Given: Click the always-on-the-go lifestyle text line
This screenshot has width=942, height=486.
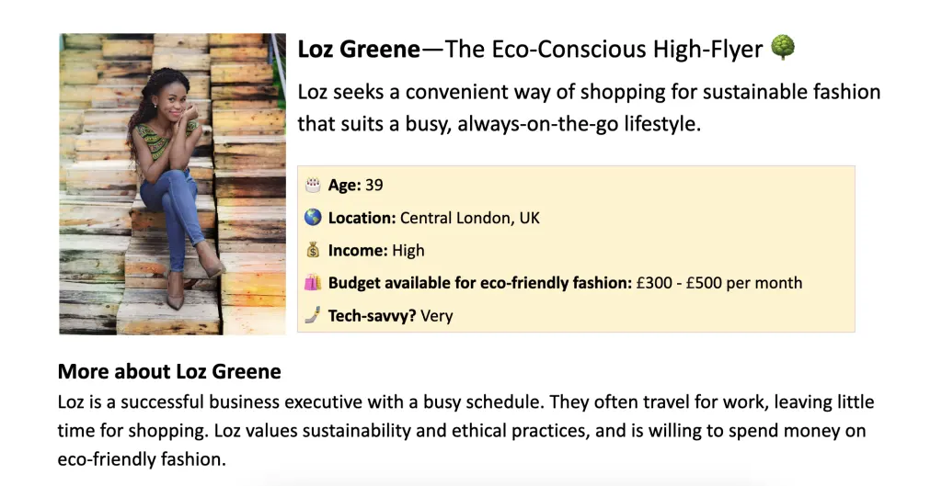Looking at the screenshot, I should pyautogui.click(x=500, y=125).
